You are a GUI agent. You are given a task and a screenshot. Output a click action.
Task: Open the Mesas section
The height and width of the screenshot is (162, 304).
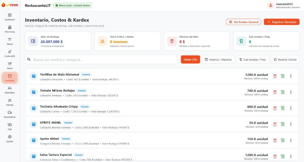pos(10,41)
